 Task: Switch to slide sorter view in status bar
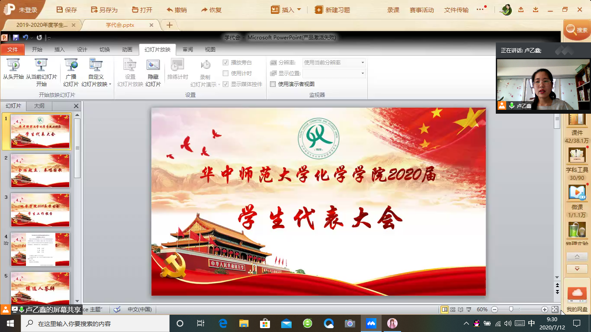click(x=453, y=310)
